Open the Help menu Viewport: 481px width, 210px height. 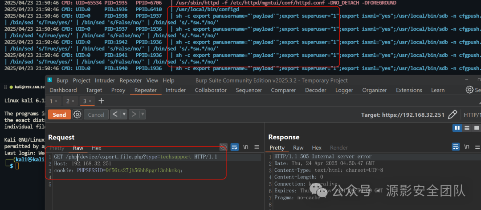168,80
